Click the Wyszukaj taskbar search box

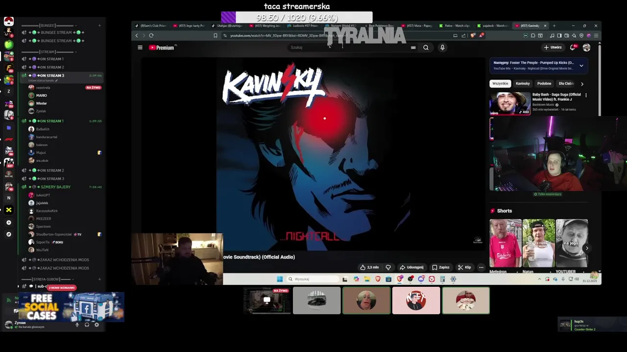tap(313, 279)
